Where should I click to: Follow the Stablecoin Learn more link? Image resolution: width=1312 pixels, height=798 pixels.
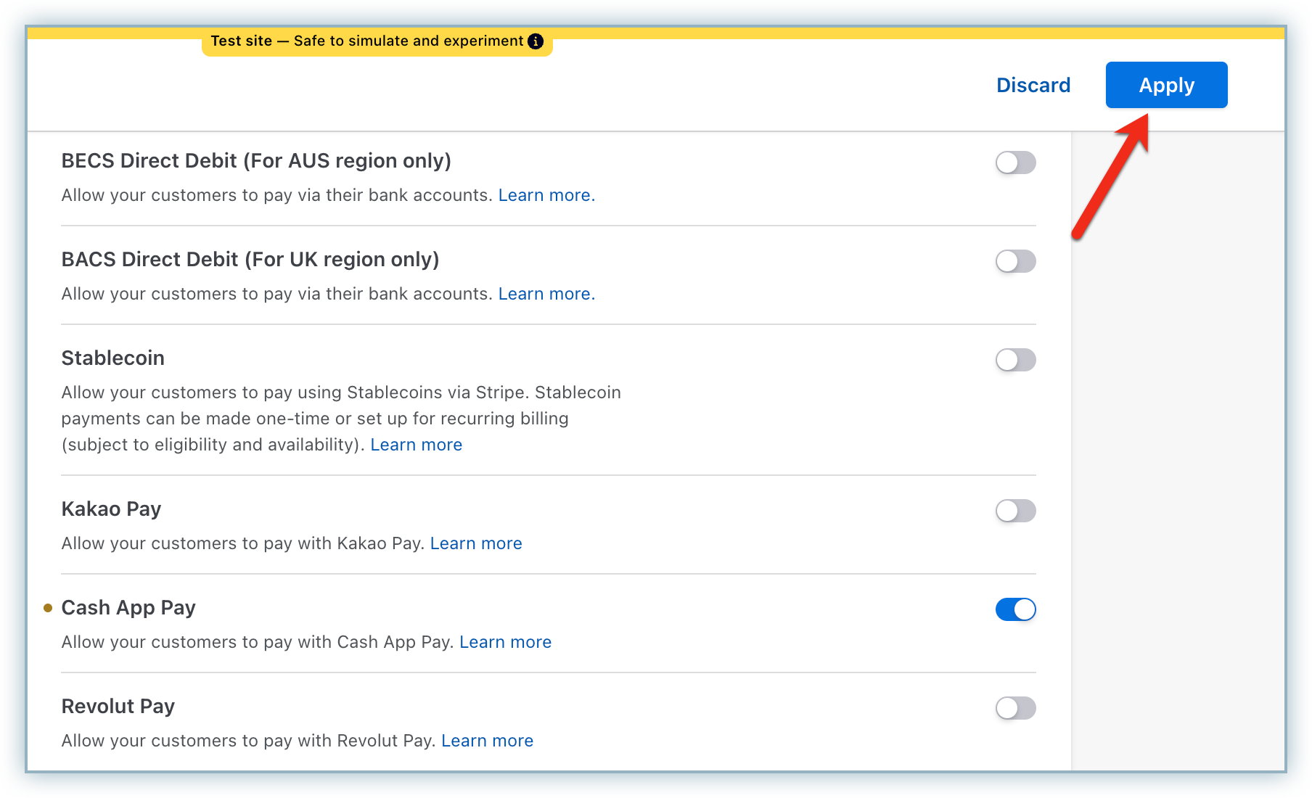pos(416,445)
